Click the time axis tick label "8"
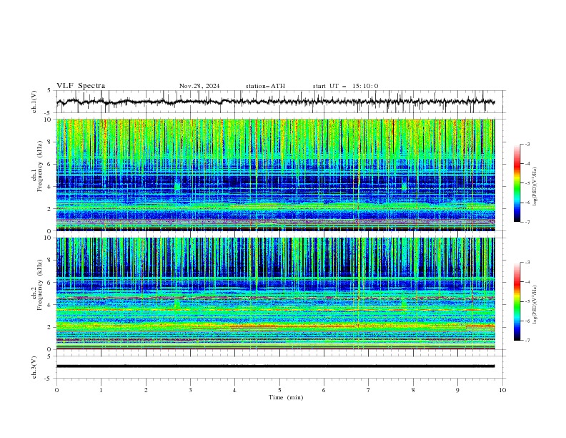 tap(413, 390)
